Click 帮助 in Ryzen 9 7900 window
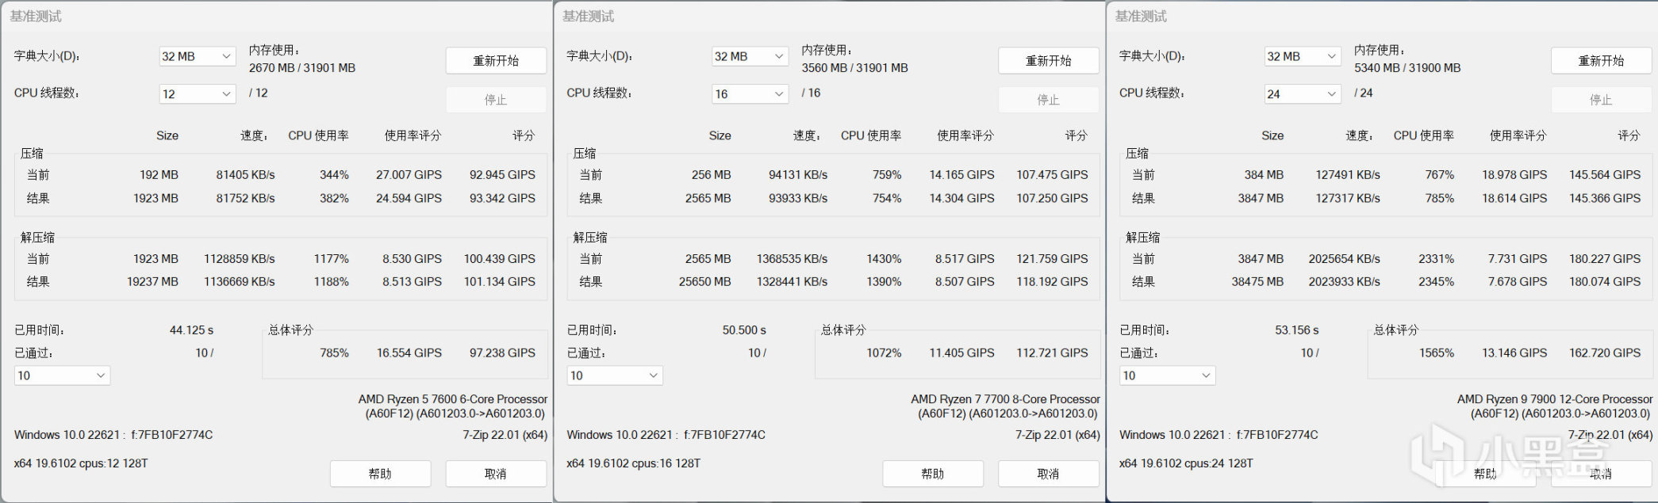 point(1485,474)
